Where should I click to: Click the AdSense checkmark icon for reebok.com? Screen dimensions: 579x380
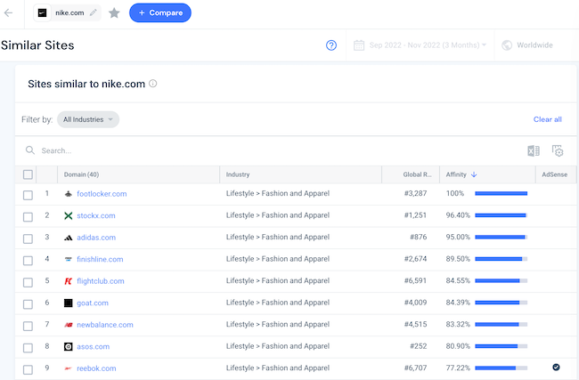[x=556, y=367]
